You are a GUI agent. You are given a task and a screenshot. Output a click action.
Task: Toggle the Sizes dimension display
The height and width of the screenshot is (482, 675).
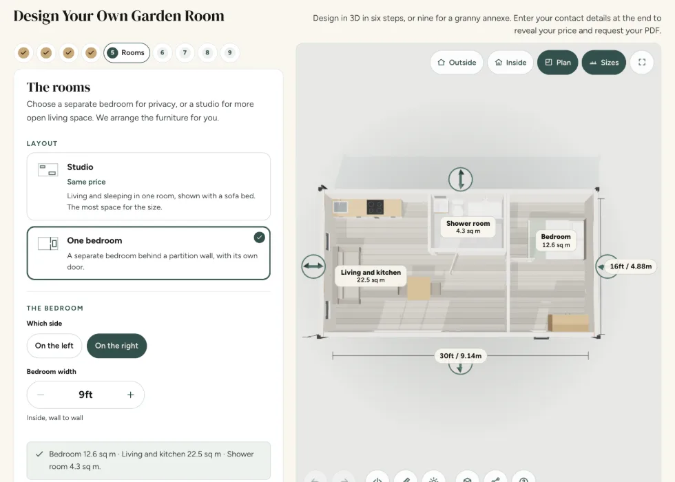click(x=604, y=63)
